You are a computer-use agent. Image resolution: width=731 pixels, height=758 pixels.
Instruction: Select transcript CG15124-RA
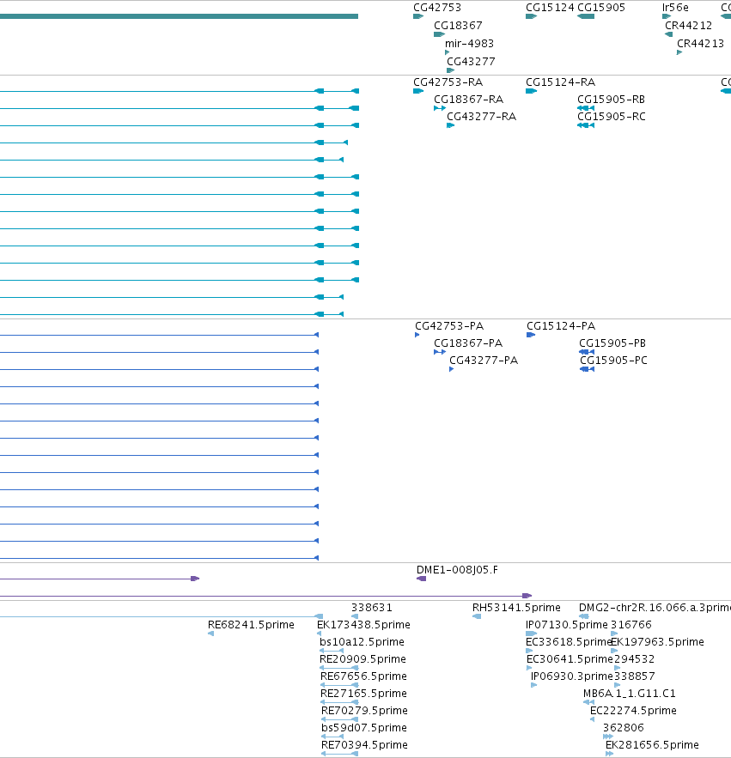click(x=560, y=82)
